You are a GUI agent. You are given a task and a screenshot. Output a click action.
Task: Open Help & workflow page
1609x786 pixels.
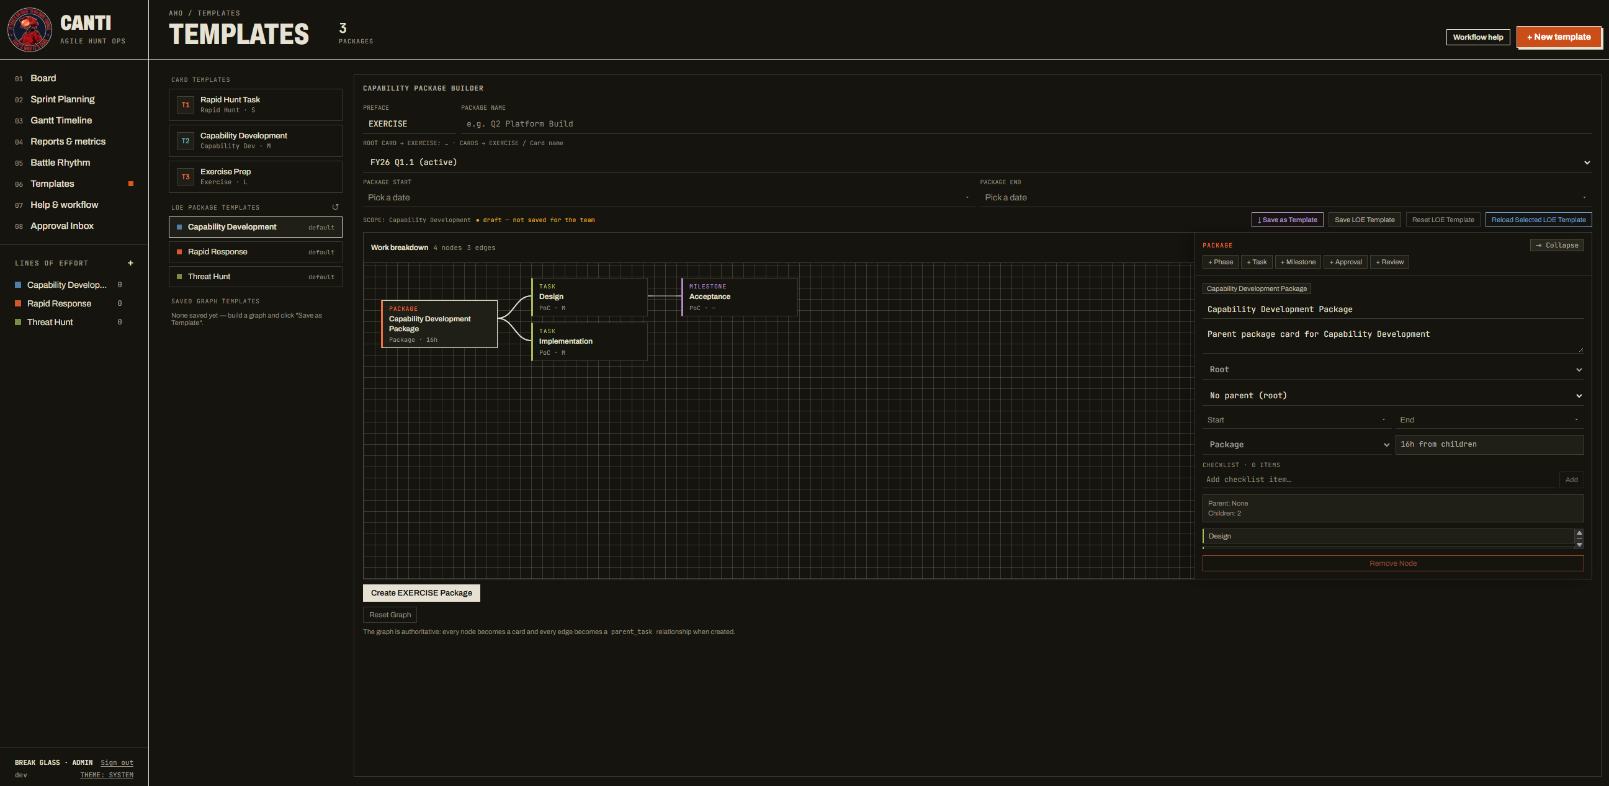[x=65, y=205]
